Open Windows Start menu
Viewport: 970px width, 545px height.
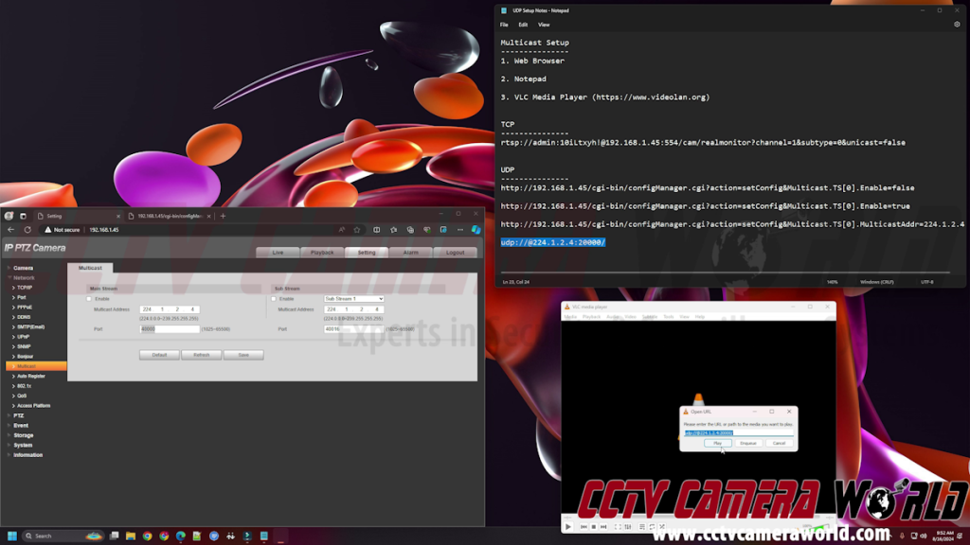point(11,536)
